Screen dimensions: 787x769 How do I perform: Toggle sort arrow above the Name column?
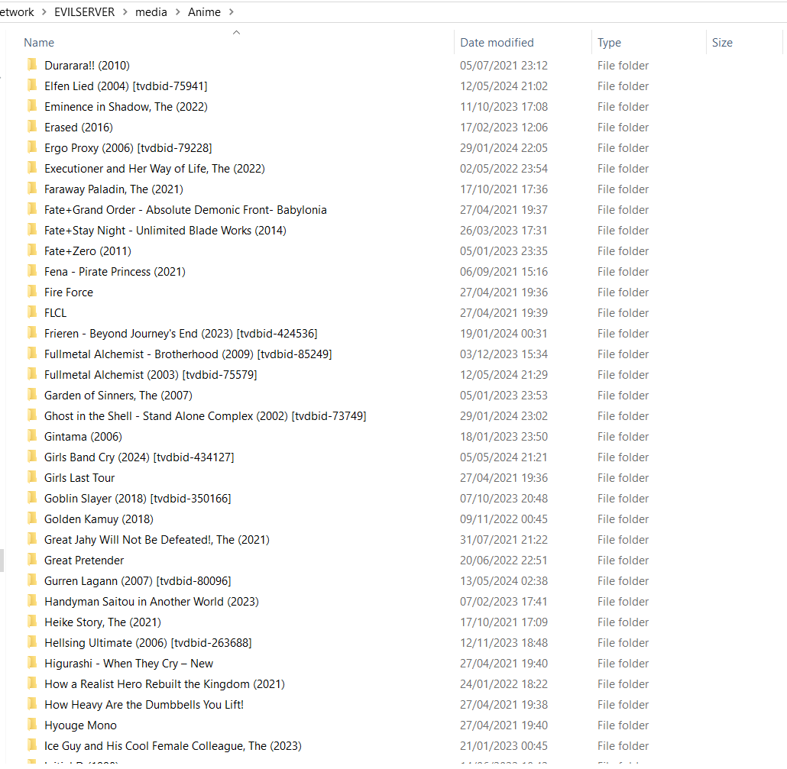click(x=236, y=33)
